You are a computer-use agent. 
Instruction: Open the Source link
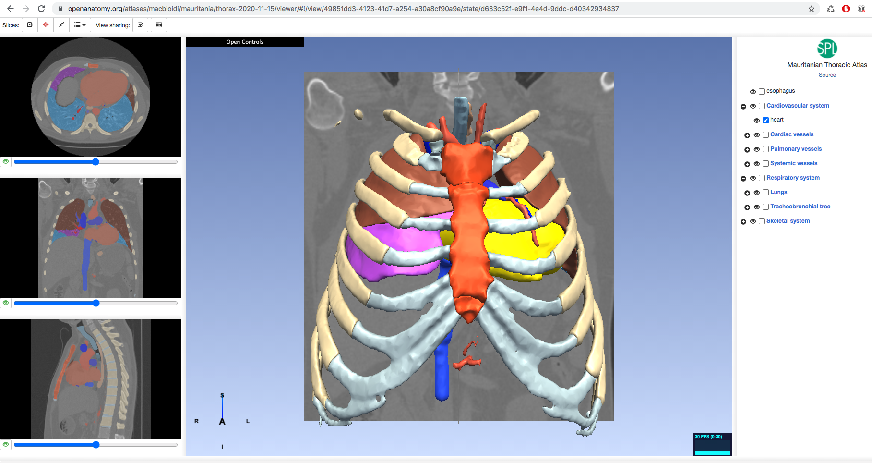click(x=827, y=75)
